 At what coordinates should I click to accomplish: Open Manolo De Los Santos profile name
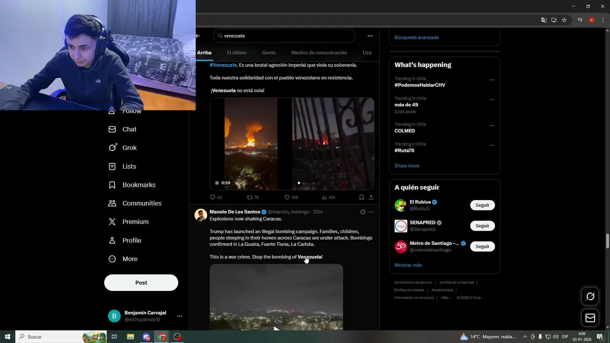235,212
